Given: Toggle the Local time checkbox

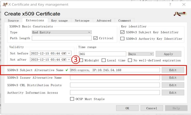Looking at the screenshot, I should tap(104, 60).
